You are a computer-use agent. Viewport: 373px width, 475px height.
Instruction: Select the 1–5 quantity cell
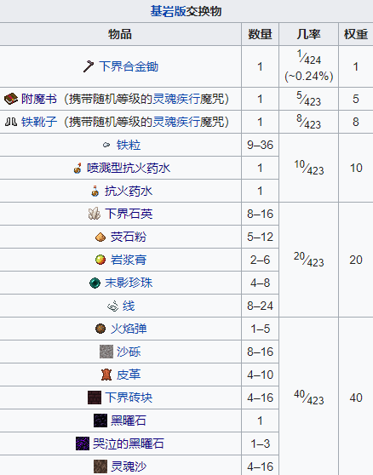pyautogui.click(x=260, y=329)
